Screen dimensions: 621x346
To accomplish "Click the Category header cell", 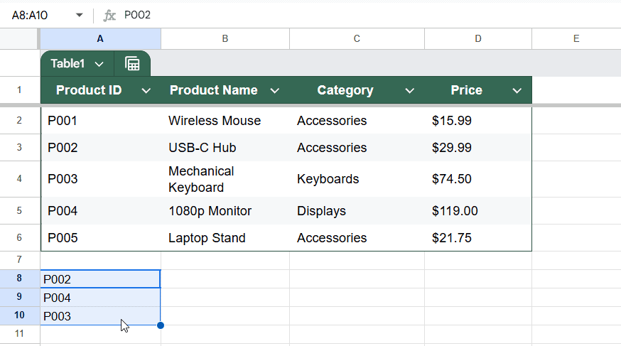I will 357,90.
